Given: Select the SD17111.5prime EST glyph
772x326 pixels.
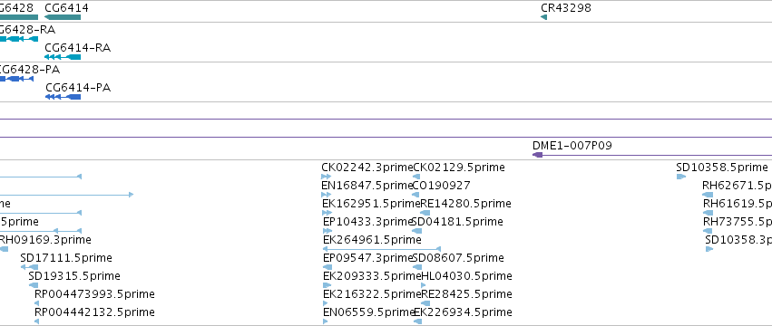Looking at the screenshot, I should (30, 267).
